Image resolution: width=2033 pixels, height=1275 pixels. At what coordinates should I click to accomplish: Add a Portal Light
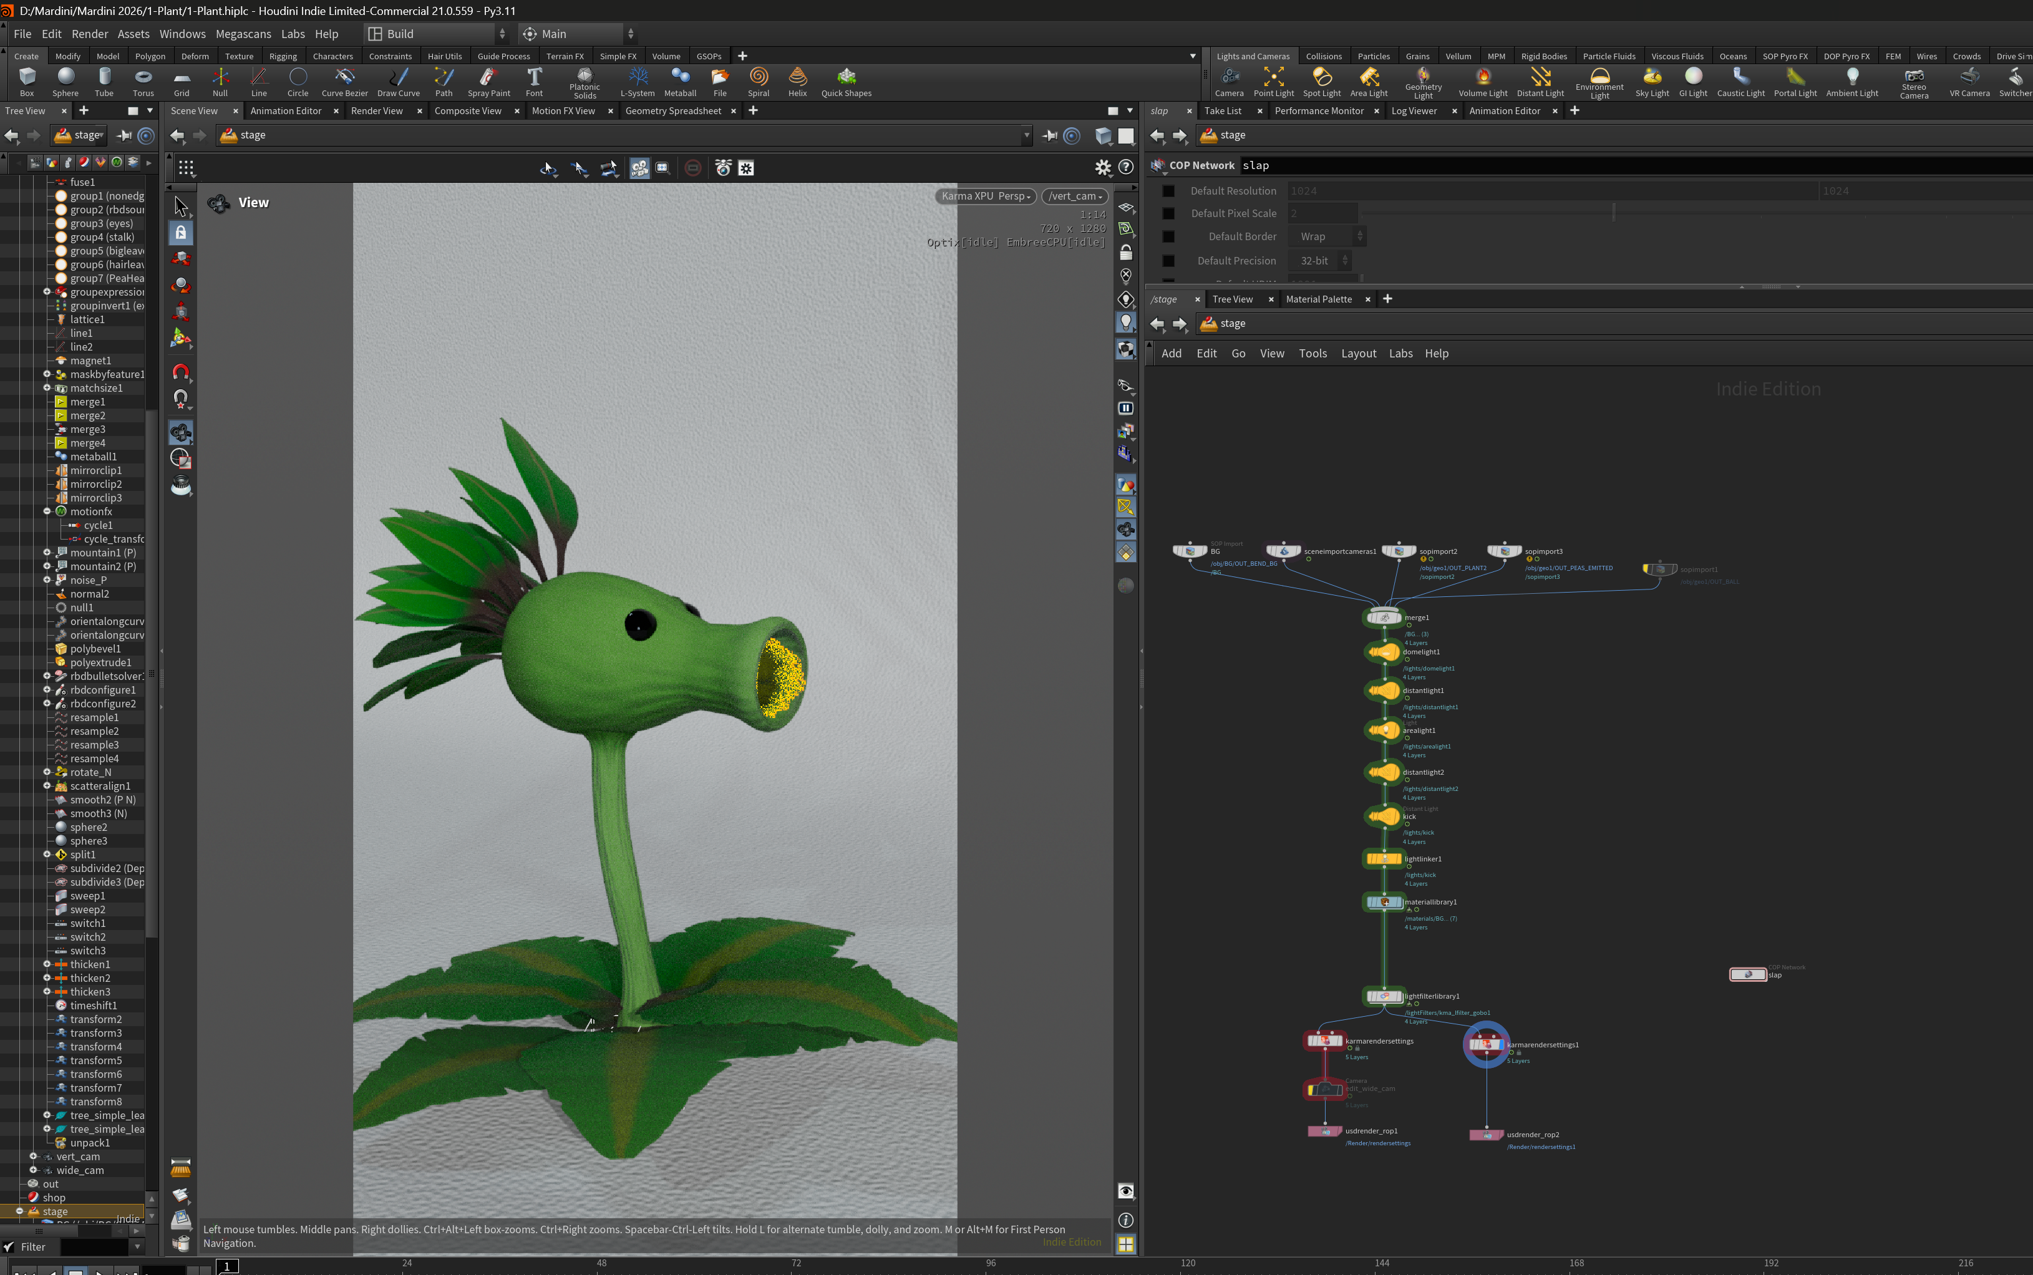pos(1794,82)
